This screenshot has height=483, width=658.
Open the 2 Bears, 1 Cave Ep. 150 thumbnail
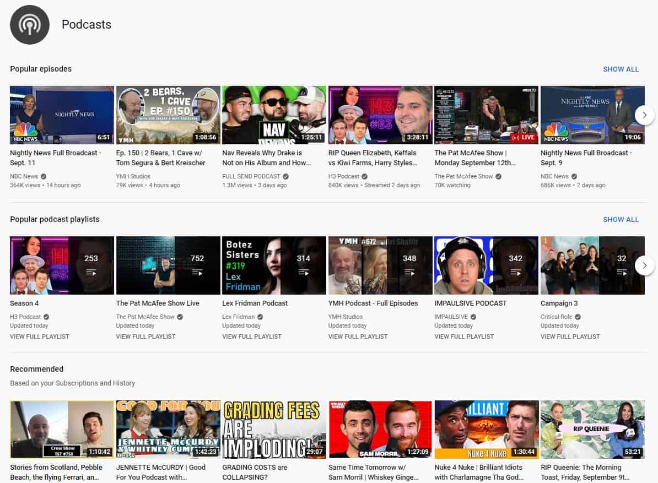(168, 115)
